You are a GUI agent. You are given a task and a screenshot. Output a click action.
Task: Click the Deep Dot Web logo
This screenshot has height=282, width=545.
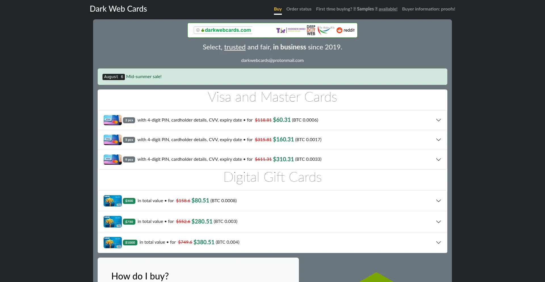point(311,30)
